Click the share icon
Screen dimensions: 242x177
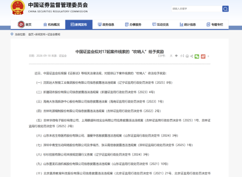(x=191, y=56)
